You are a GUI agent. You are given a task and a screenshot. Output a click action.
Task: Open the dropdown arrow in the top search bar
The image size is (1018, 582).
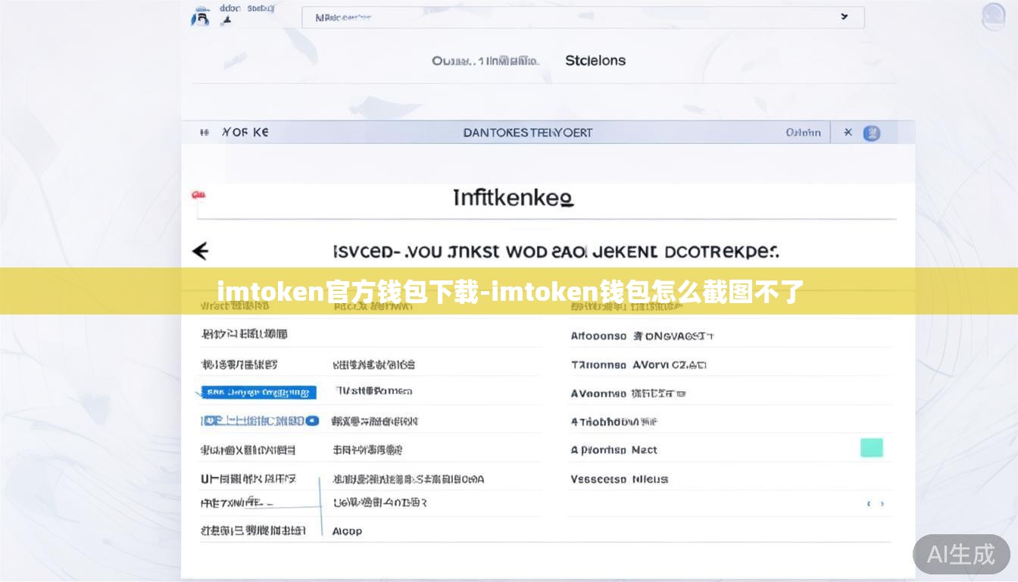point(844,16)
